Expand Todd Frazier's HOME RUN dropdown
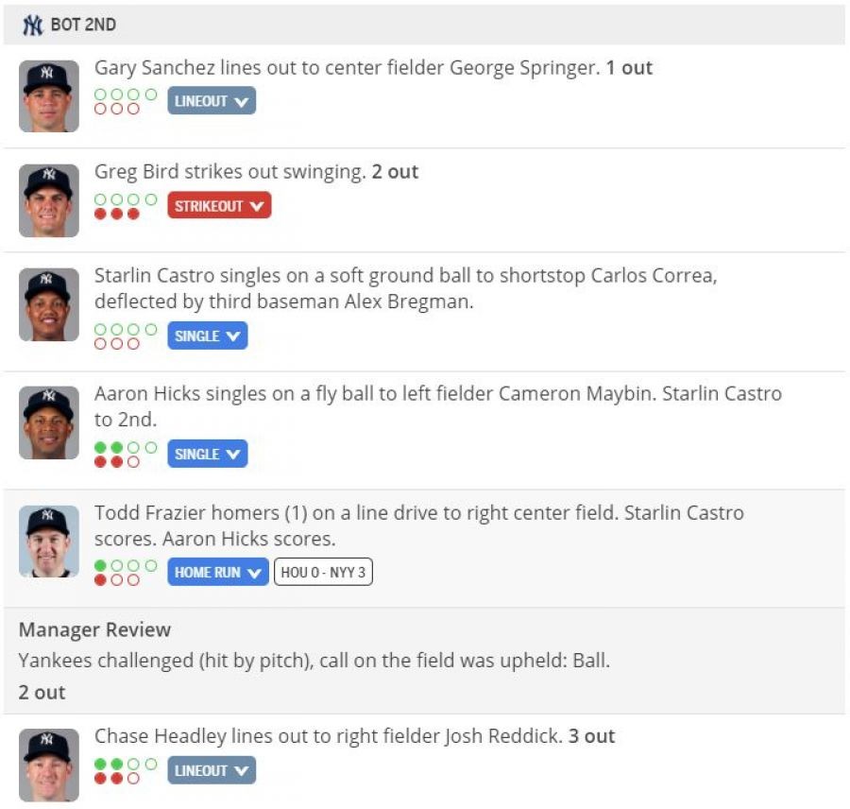The width and height of the screenshot is (850, 809). (x=218, y=572)
